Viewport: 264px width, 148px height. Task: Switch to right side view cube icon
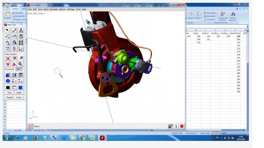tap(14, 75)
